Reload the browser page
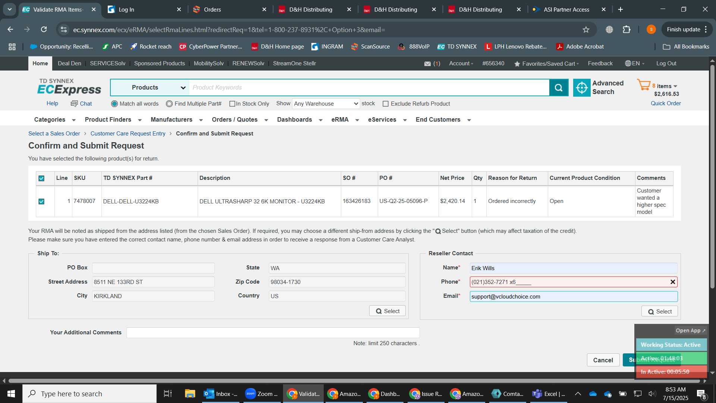The height and width of the screenshot is (403, 716). pyautogui.click(x=44, y=29)
